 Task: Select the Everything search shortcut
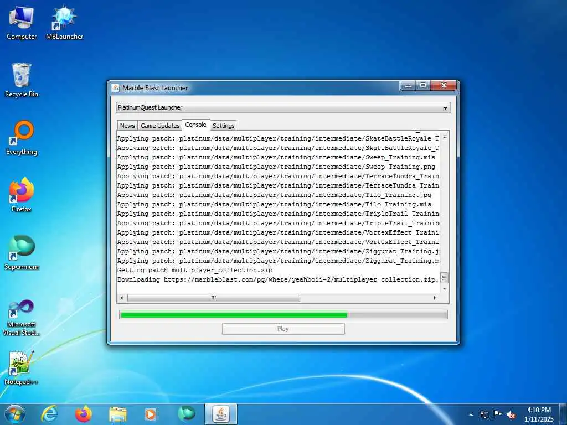pyautogui.click(x=22, y=138)
